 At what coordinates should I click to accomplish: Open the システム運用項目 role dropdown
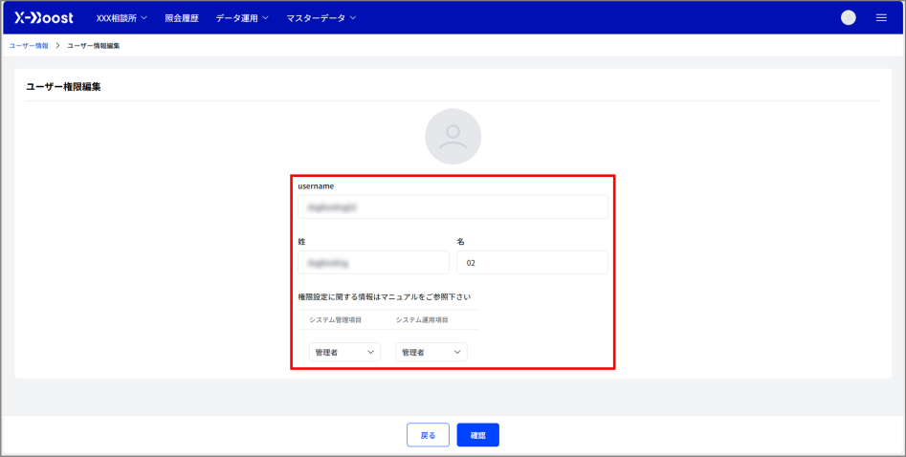click(431, 352)
